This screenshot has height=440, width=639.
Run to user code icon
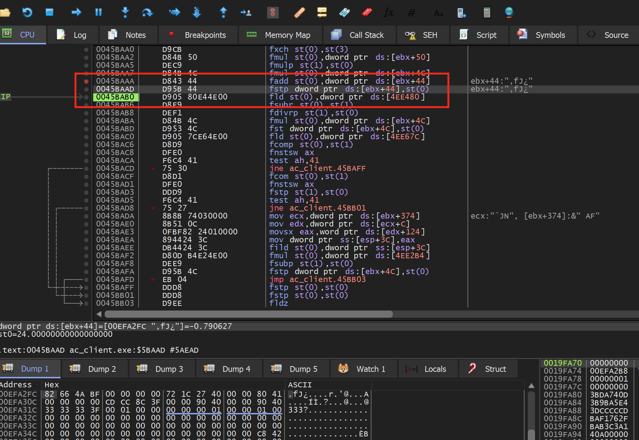(x=246, y=13)
